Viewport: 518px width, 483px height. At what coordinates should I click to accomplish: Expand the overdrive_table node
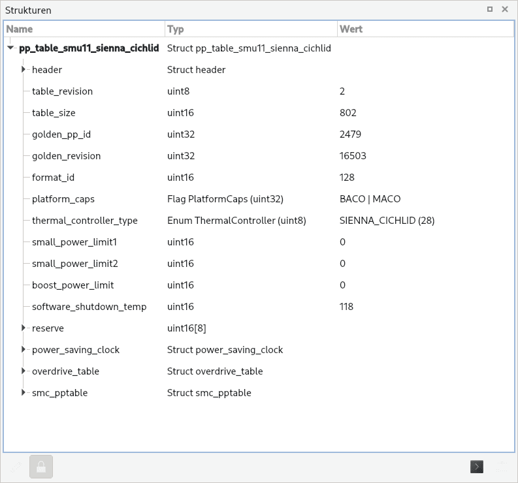[23, 371]
